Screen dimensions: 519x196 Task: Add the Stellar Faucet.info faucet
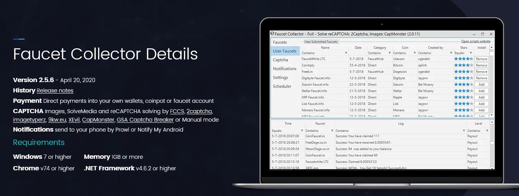tap(481, 91)
